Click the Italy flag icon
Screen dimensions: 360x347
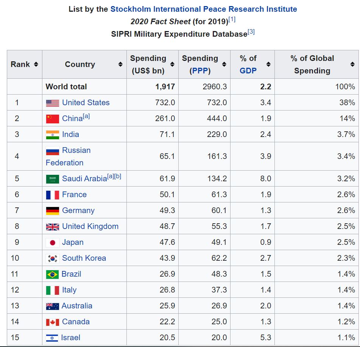coord(52,290)
